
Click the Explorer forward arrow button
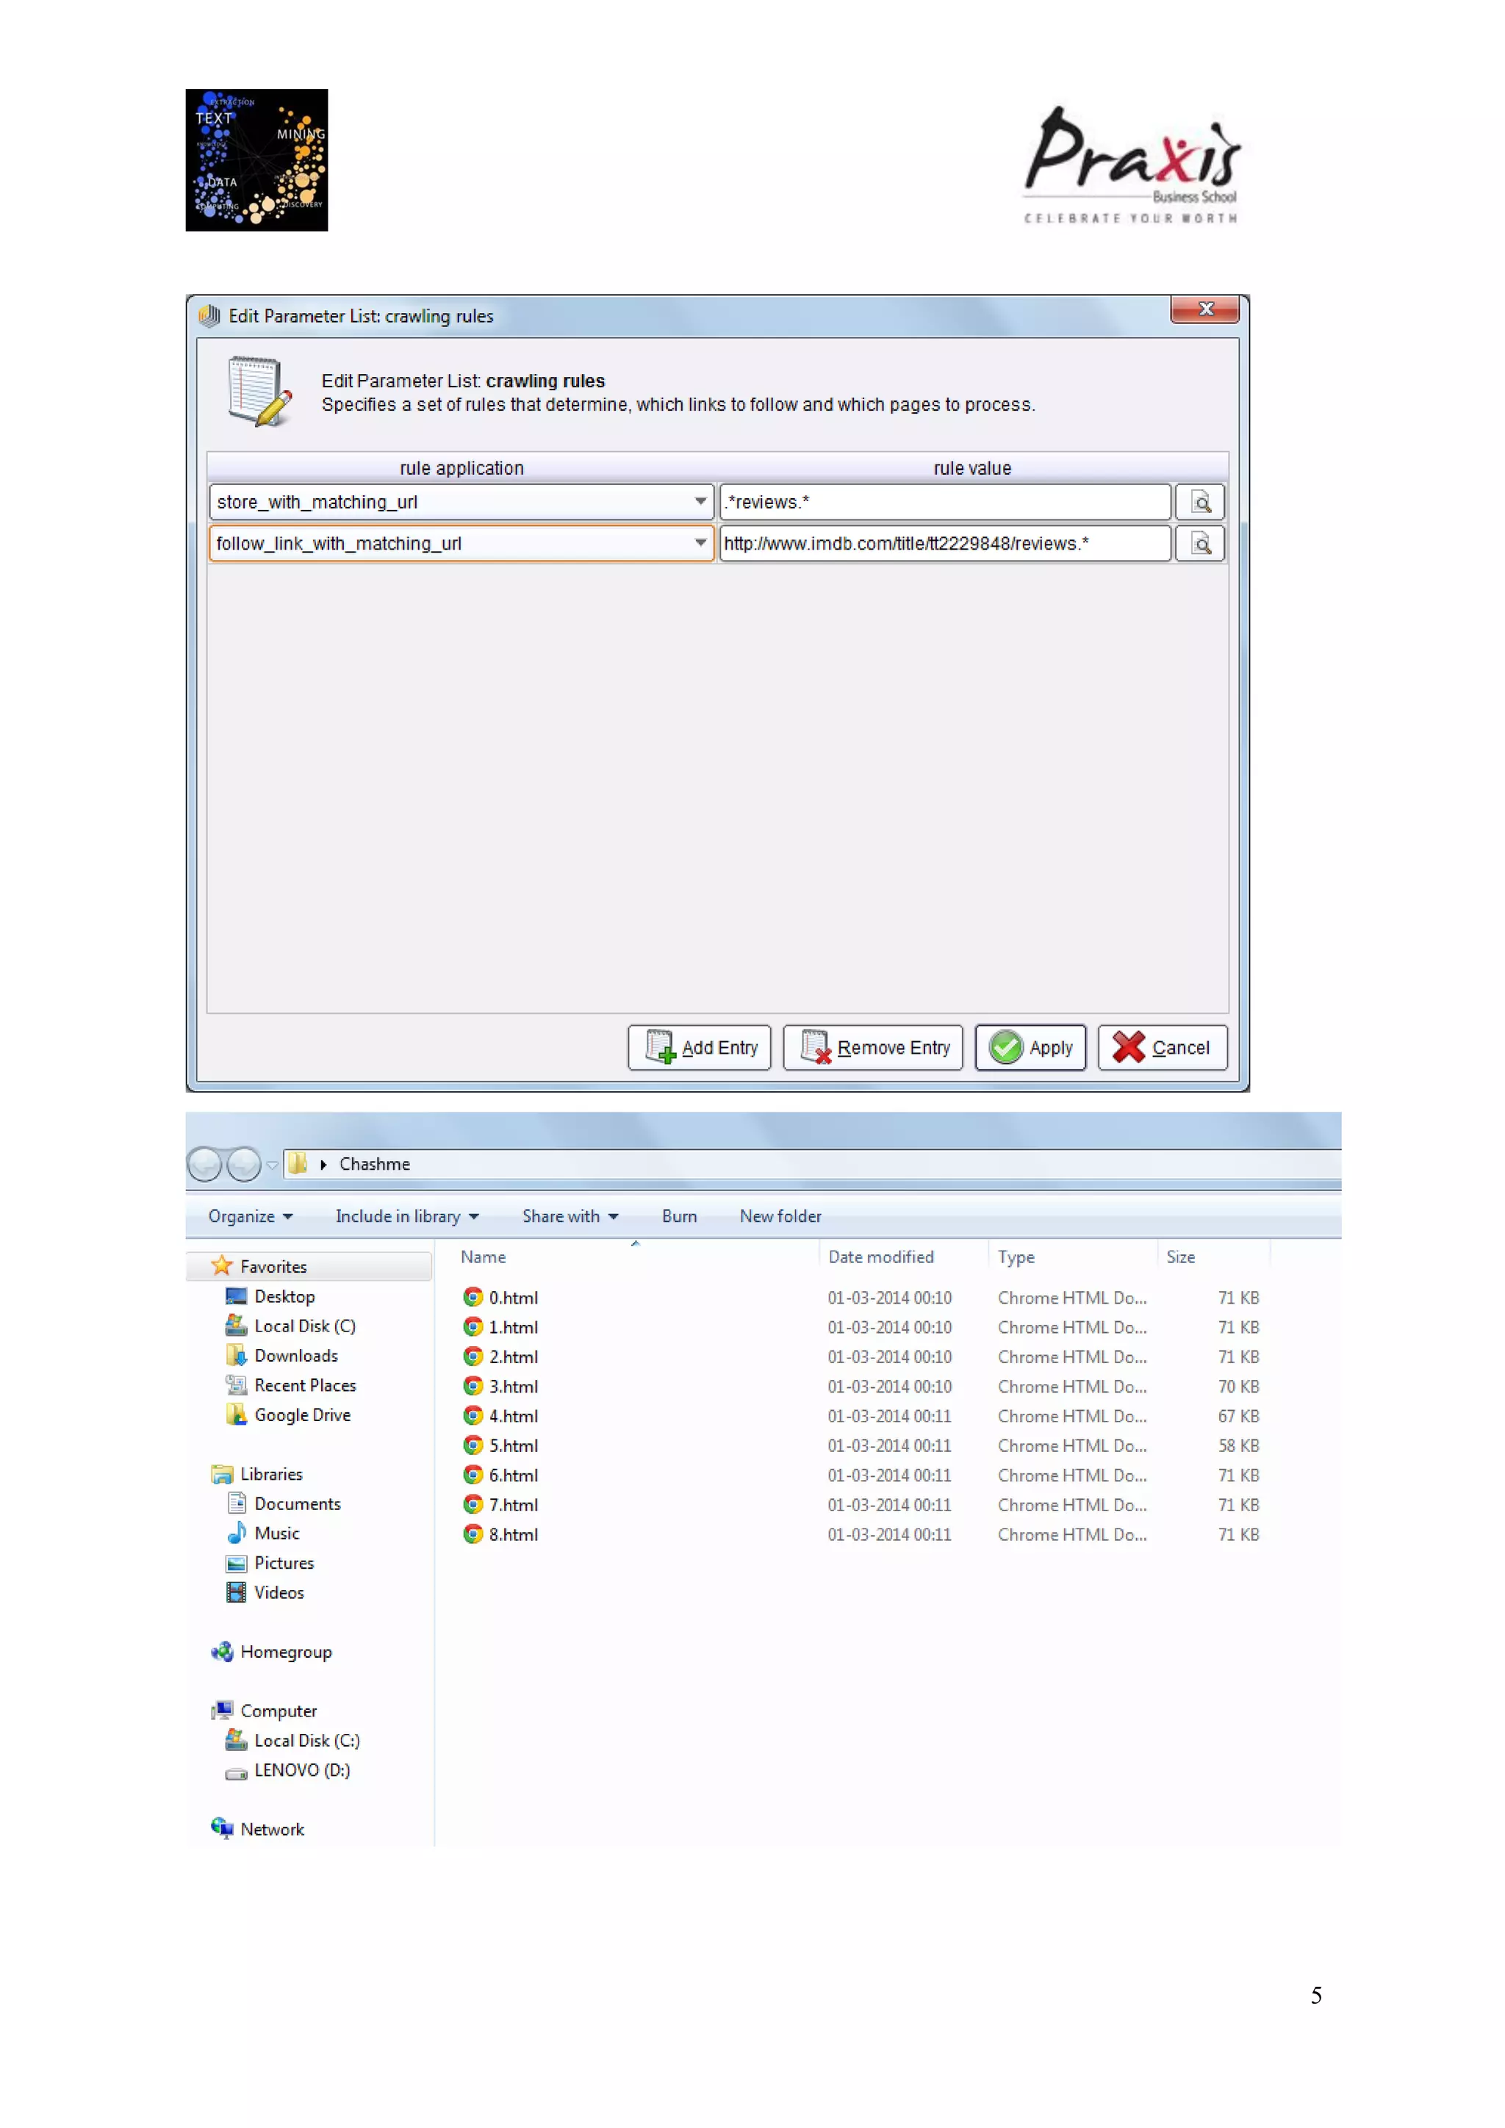click(x=244, y=1164)
